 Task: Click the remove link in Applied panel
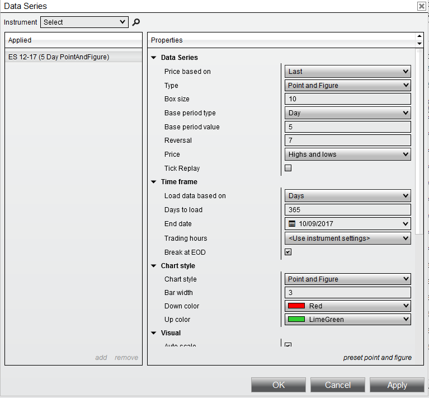126,358
